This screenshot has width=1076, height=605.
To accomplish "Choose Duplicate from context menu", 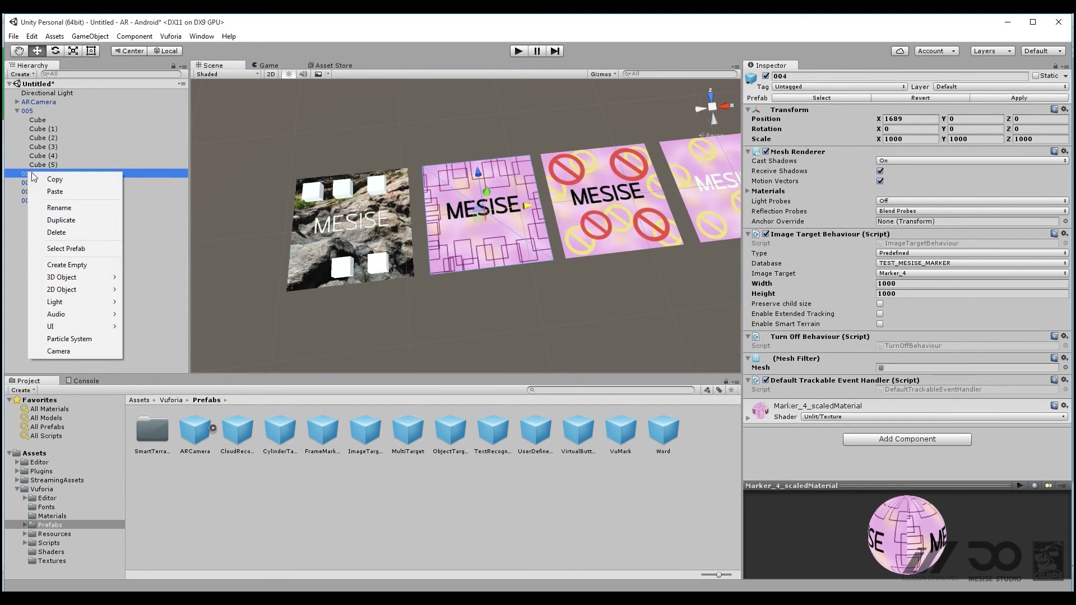I will [x=61, y=220].
